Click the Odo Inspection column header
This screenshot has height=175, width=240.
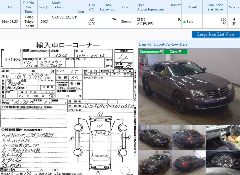pos(108,7)
